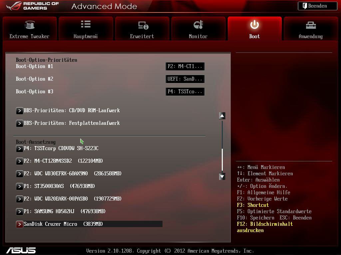Click the Boot-Option #2 label

point(35,79)
